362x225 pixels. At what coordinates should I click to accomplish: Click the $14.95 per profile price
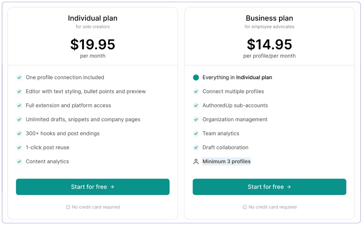(269, 45)
